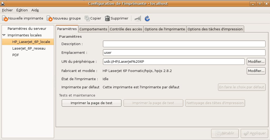Screen dimensions: 270x140
Task: Open the Options de l'imprimante tab
Action: [x=165, y=29]
